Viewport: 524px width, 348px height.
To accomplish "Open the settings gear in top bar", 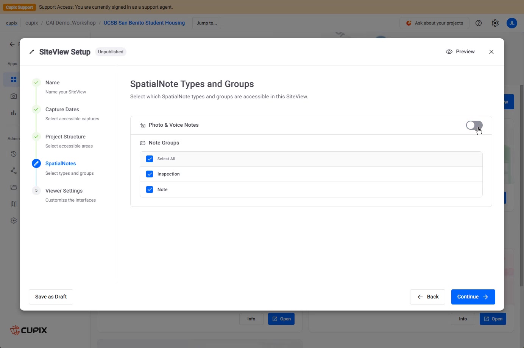I will pos(495,23).
